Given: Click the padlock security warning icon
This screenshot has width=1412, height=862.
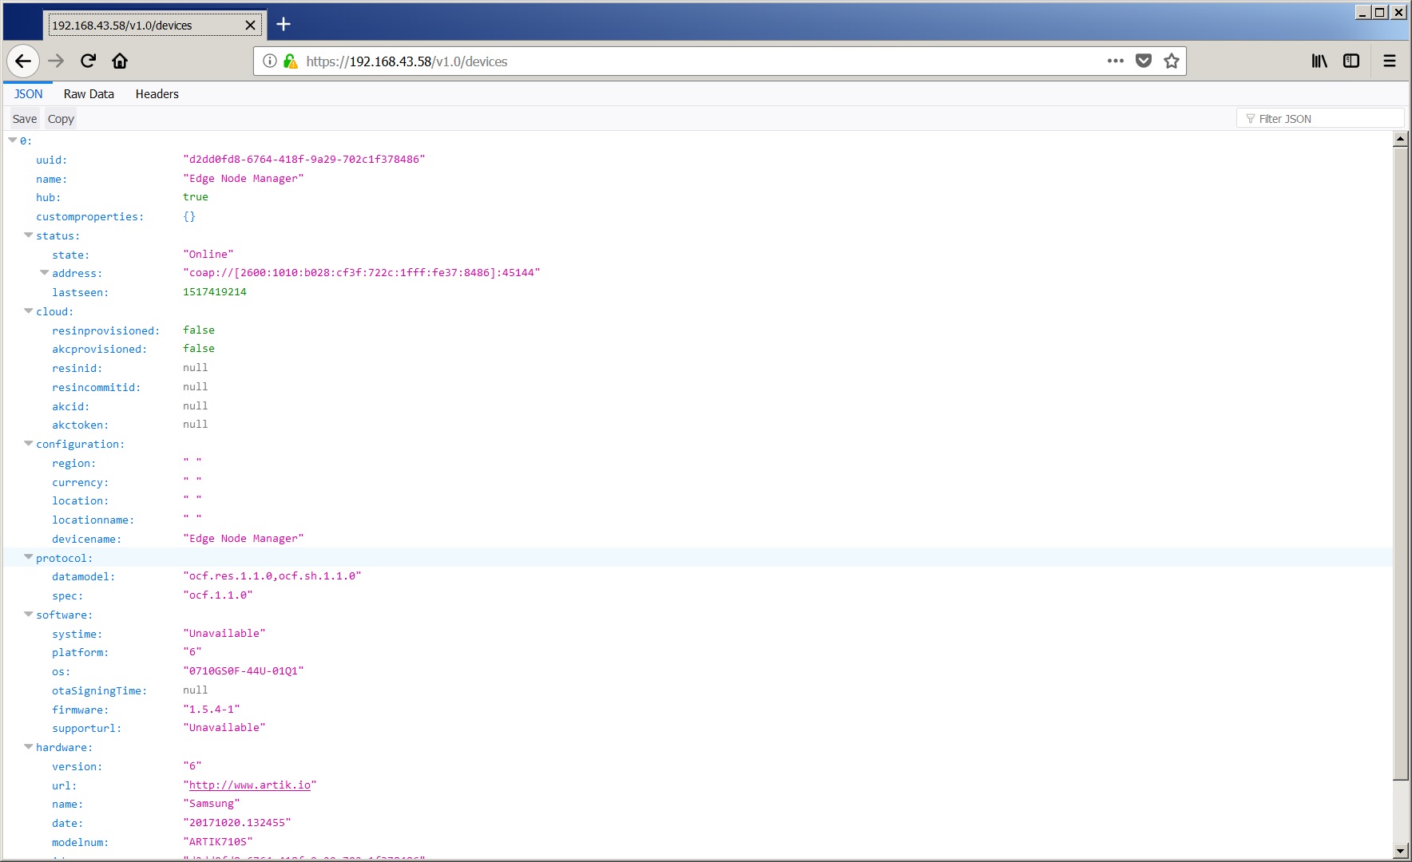Looking at the screenshot, I should [290, 61].
